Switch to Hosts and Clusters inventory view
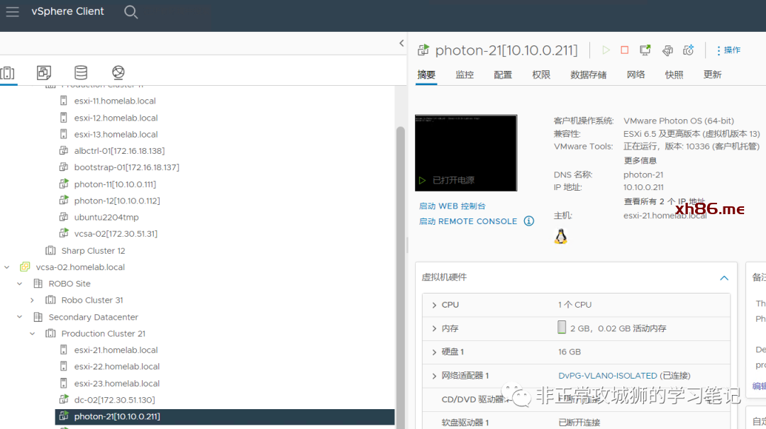 pos(8,72)
